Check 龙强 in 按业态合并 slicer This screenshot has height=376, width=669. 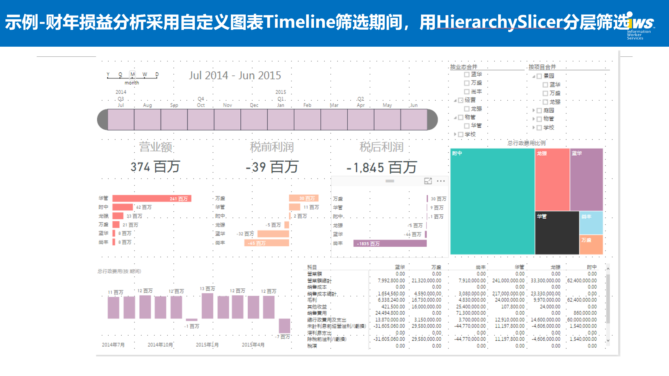pos(467,109)
